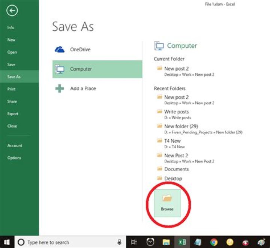
Task: Open Account settings
Action: (x=15, y=146)
